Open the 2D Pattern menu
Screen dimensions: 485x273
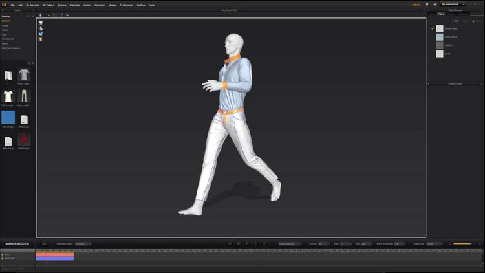click(48, 5)
